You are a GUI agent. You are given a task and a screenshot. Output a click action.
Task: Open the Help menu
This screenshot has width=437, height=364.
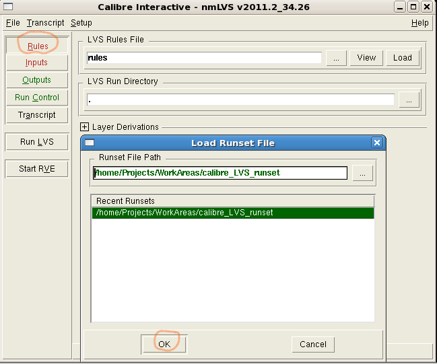tap(419, 23)
